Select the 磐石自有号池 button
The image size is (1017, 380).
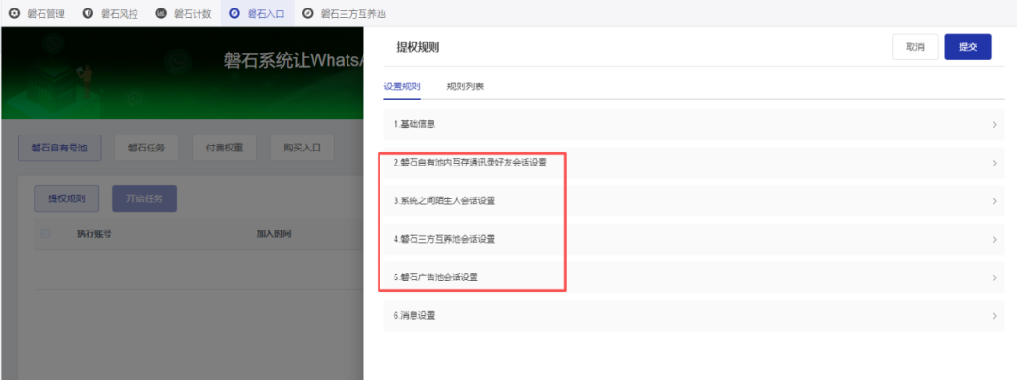click(59, 149)
